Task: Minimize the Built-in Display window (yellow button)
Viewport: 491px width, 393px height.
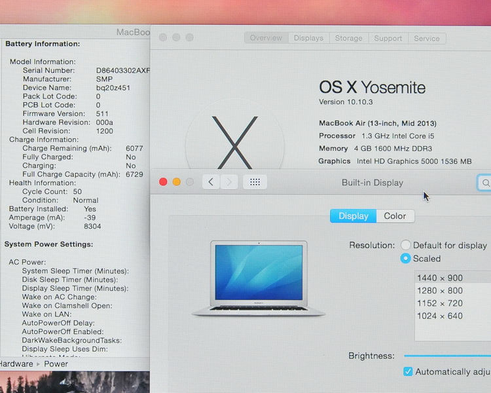Action: tap(177, 182)
